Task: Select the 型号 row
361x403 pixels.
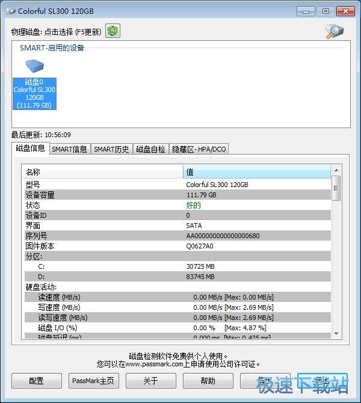Action: [x=177, y=185]
